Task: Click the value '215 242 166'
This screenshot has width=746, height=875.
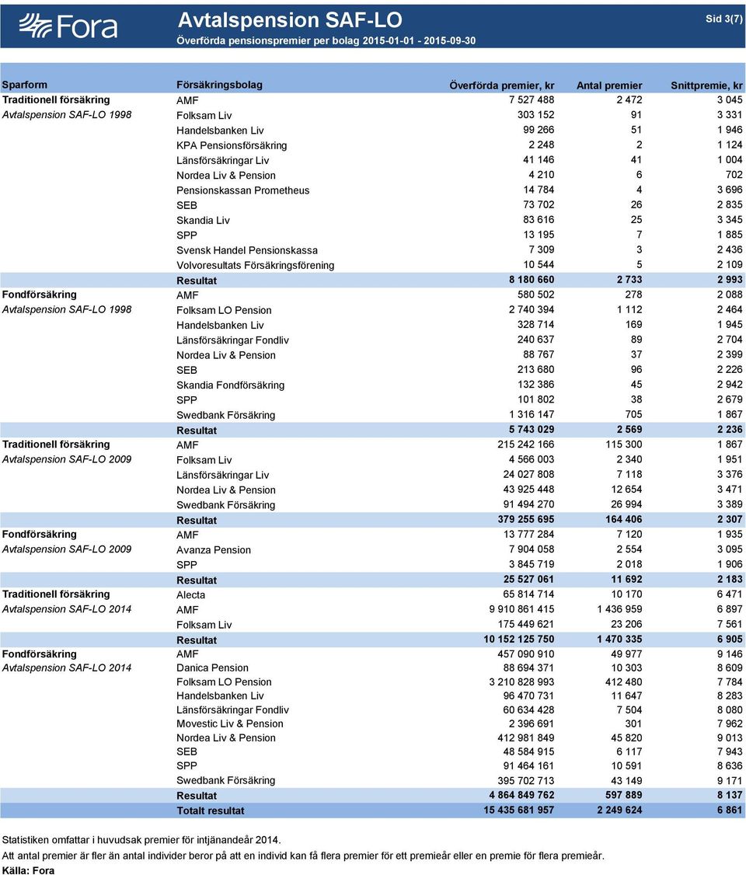Action: [x=525, y=444]
